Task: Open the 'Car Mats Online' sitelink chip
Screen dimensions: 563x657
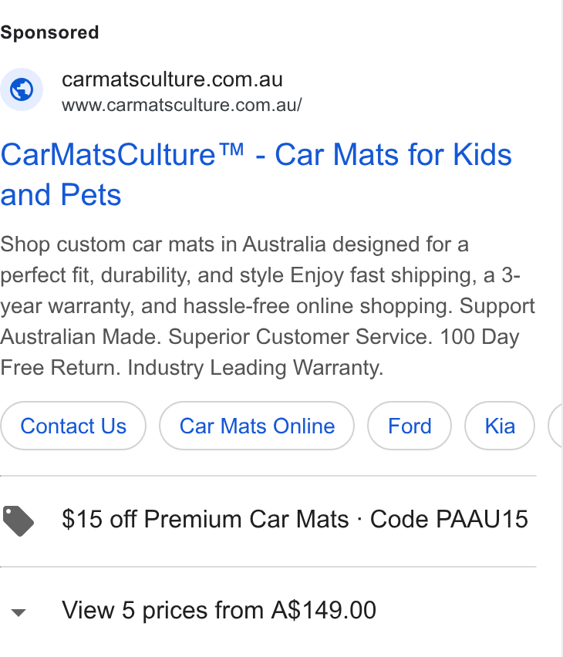Action: pyautogui.click(x=257, y=426)
